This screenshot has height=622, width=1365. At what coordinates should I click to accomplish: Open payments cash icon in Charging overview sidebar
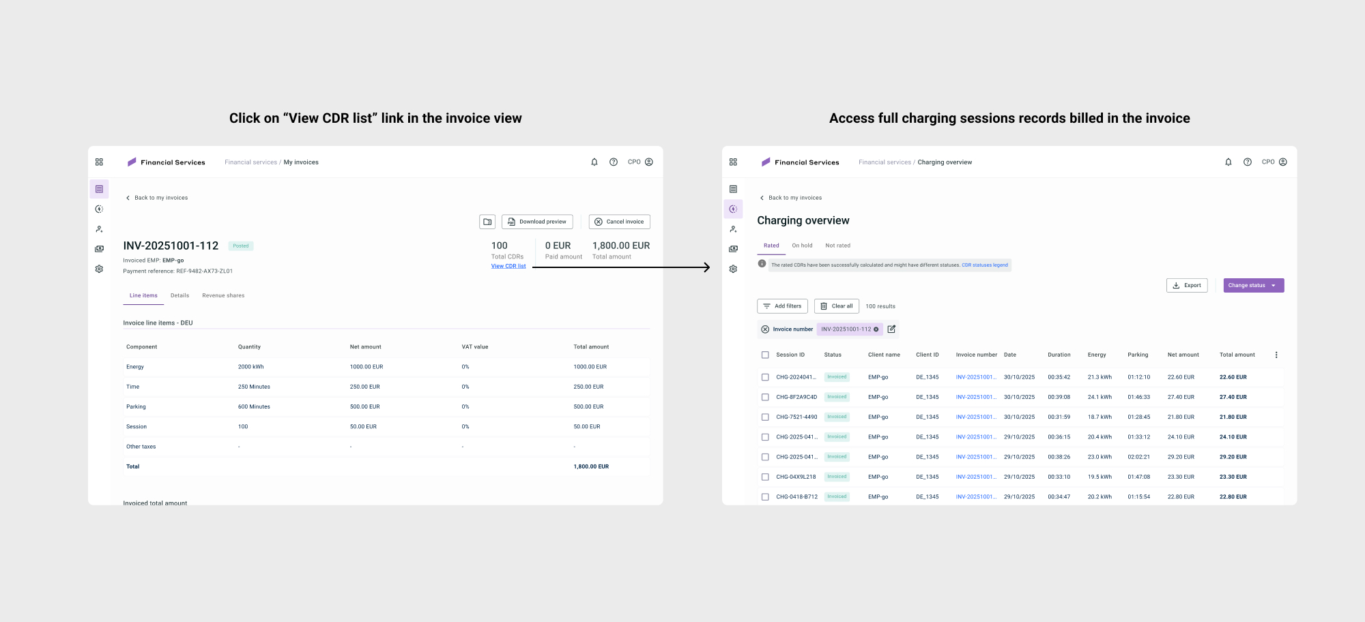pyautogui.click(x=733, y=249)
